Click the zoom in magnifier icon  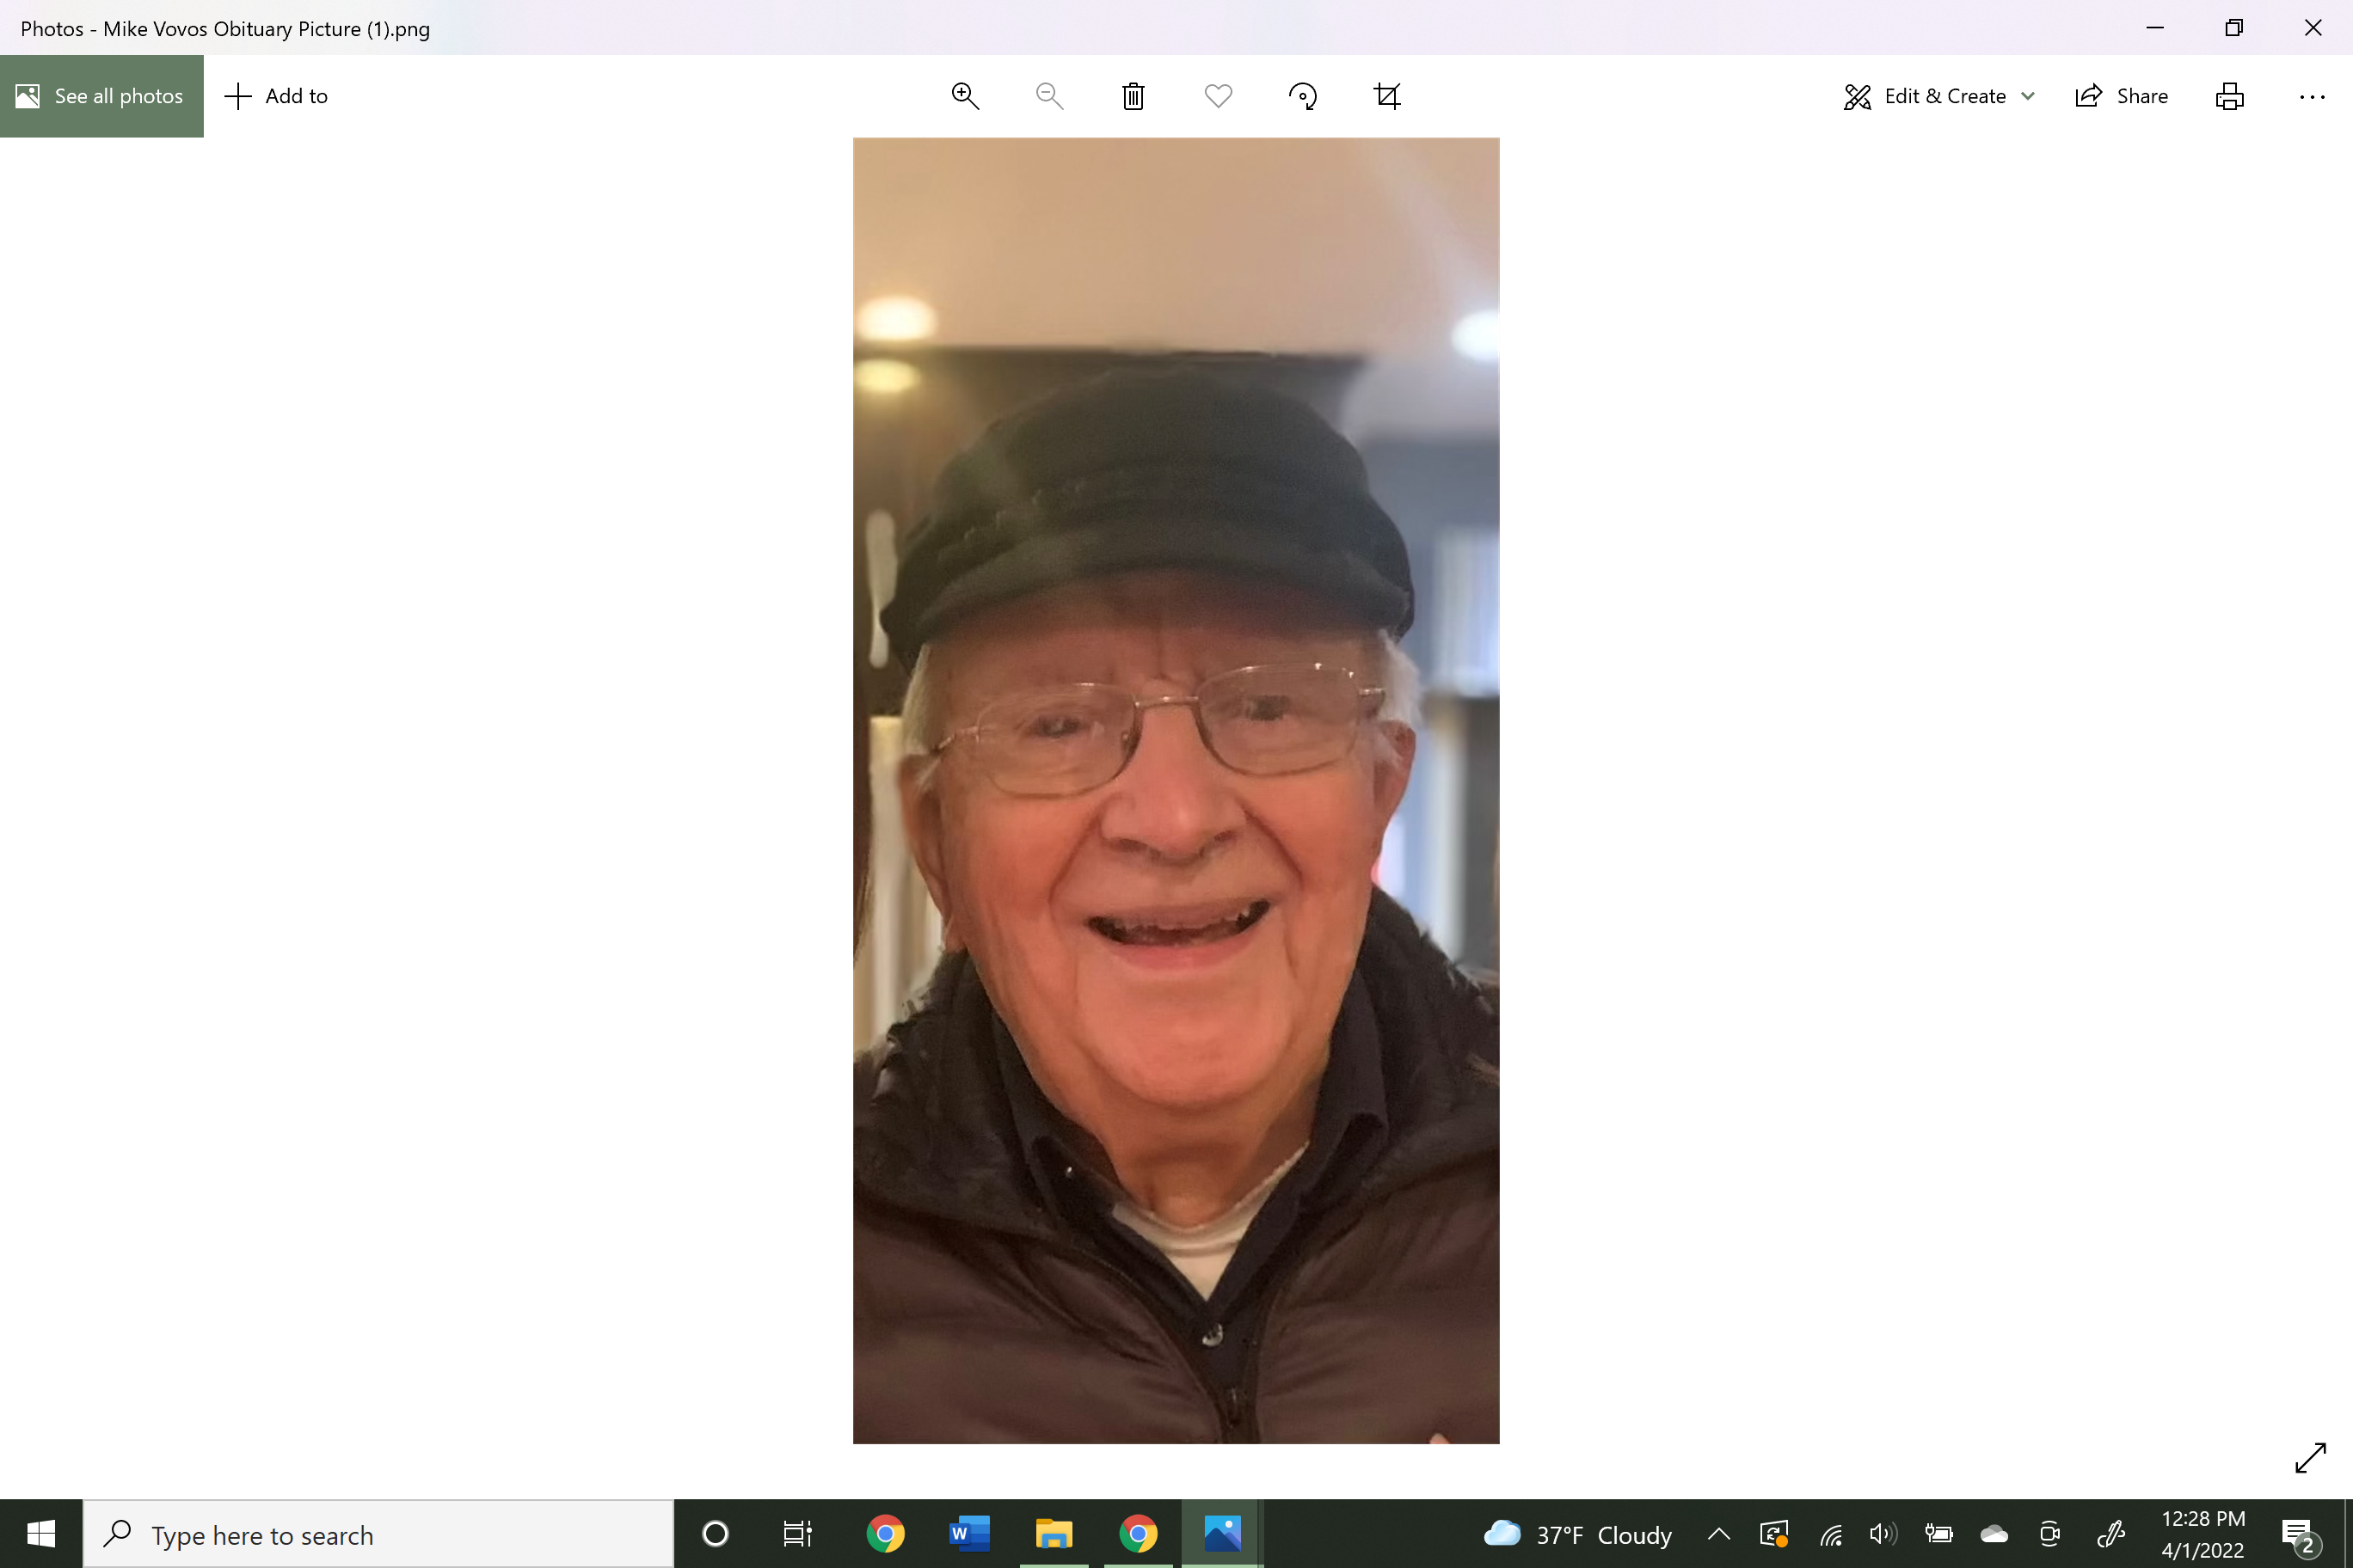point(964,96)
